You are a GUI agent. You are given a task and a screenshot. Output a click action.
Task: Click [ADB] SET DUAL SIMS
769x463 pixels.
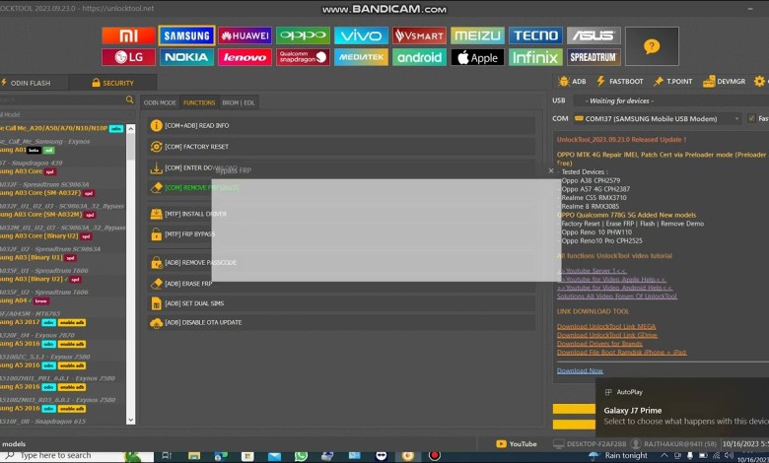click(341, 303)
